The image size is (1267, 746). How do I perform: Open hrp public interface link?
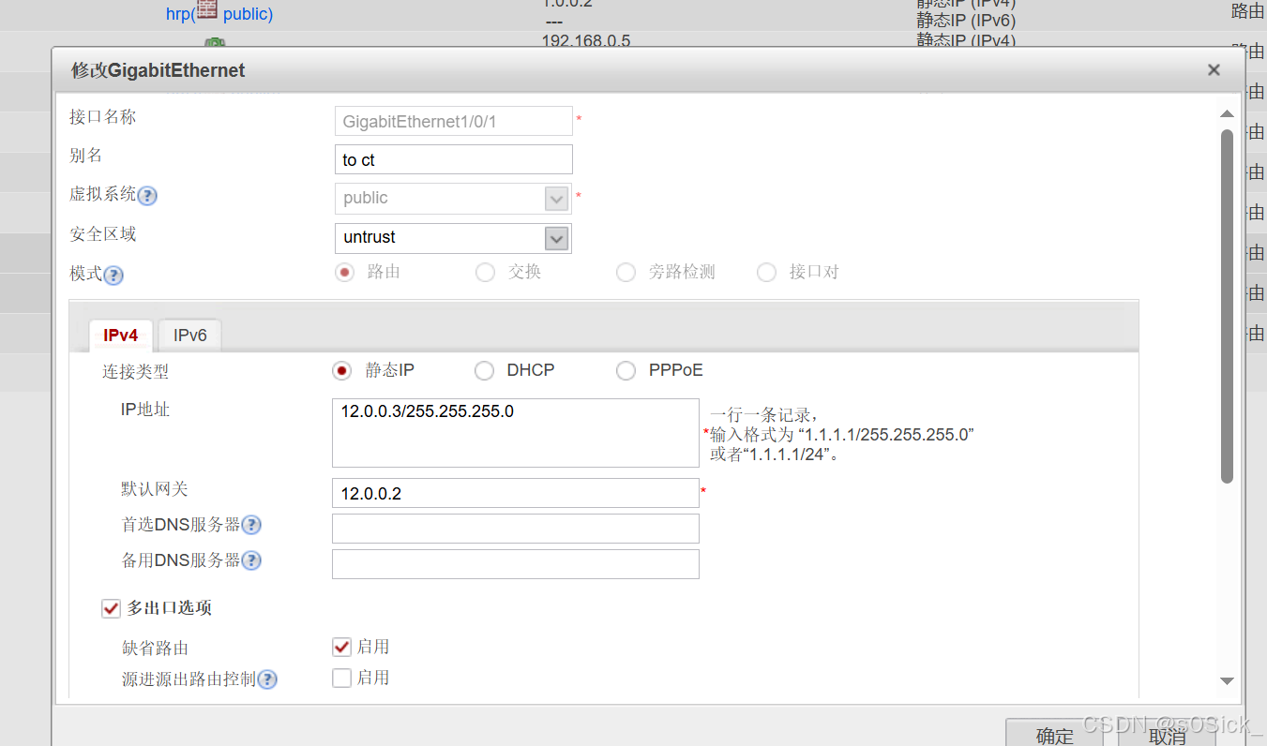tap(219, 14)
